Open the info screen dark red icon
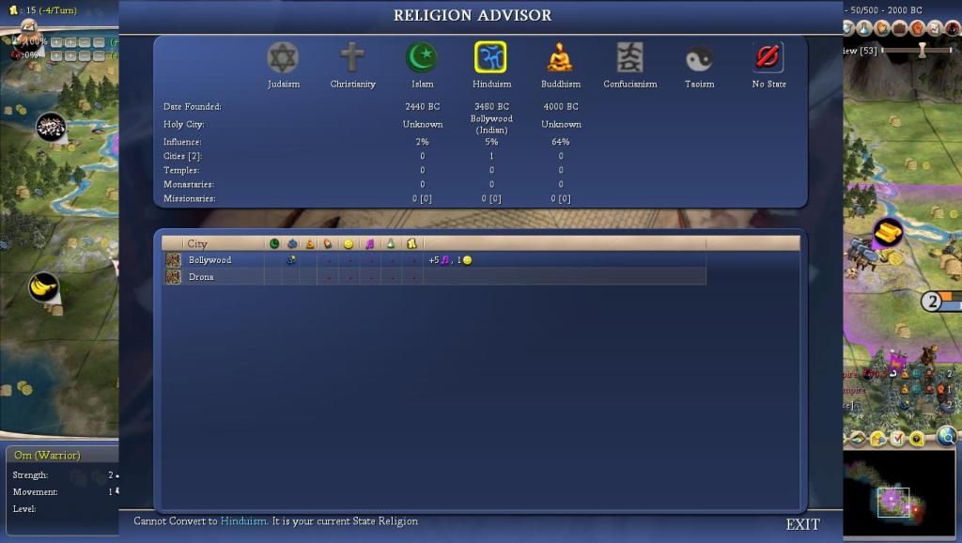The image size is (962, 543). point(953,27)
